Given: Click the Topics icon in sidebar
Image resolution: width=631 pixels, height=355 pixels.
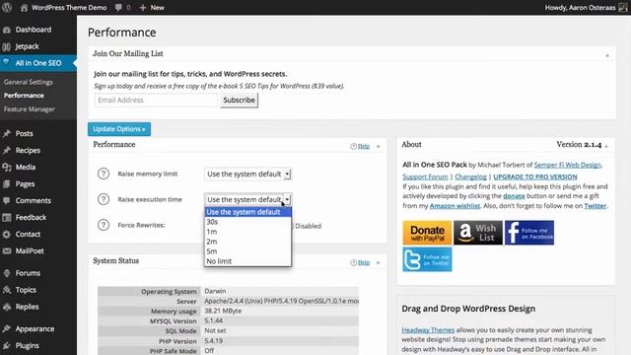Looking at the screenshot, I should tap(7, 290).
